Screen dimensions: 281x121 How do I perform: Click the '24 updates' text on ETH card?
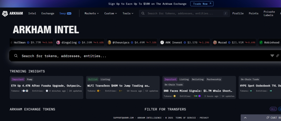[x=75, y=91]
